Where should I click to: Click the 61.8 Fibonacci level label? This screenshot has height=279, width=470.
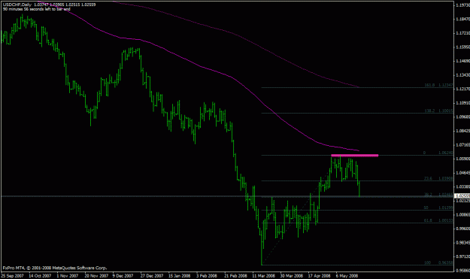click(439, 220)
